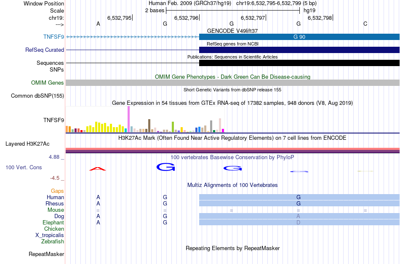400x264 pixels.
Task: Click the H3K27Ac Mark track title
Action: click(x=232, y=138)
